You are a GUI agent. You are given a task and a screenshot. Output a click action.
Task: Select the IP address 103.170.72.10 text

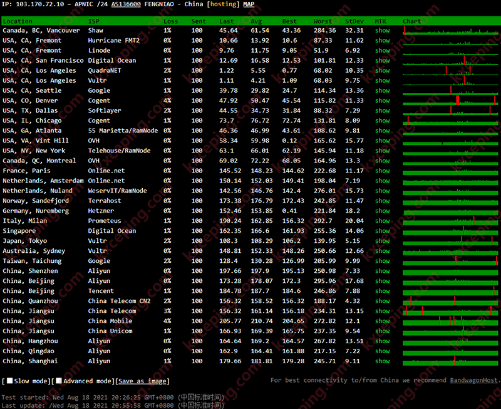click(40, 4)
